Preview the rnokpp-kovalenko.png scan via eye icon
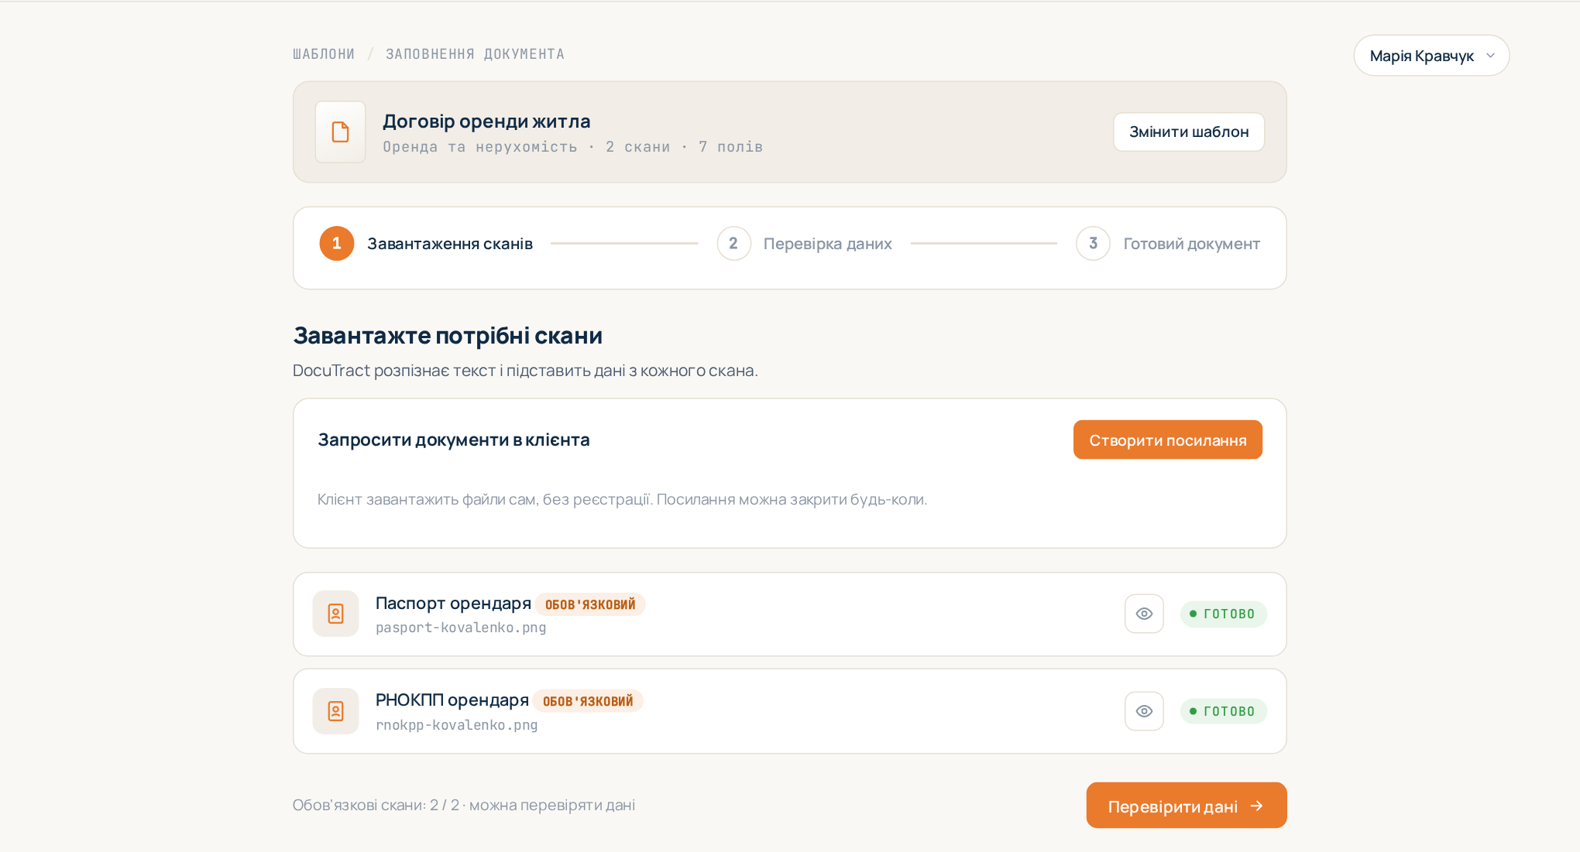The image size is (1580, 852). 1144,711
